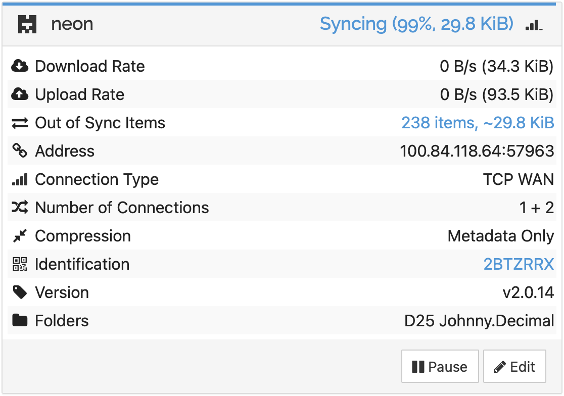Image resolution: width=564 pixels, height=396 pixels.
Task: Click the Compression arrows icon
Action: (20, 236)
